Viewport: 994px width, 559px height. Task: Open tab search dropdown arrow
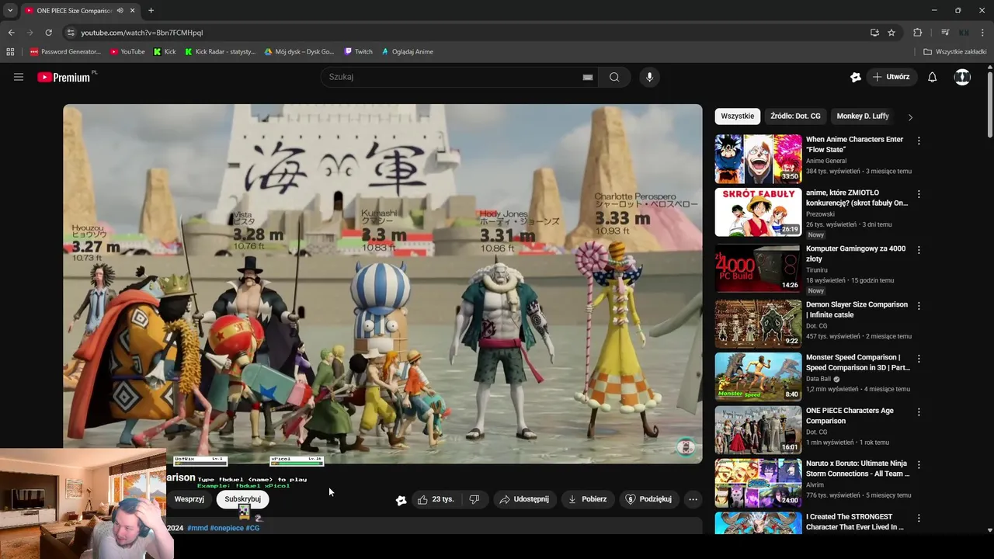(x=10, y=10)
